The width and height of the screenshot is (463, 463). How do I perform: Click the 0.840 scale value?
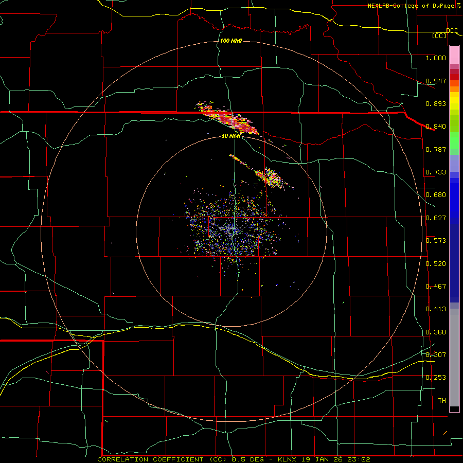436,127
